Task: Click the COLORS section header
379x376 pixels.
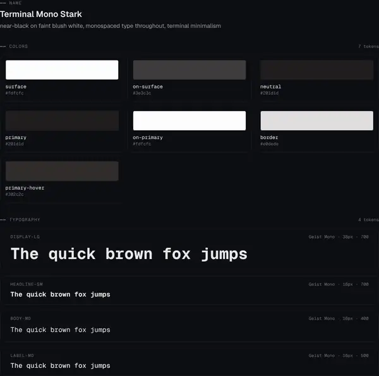Action: pyautogui.click(x=18, y=46)
